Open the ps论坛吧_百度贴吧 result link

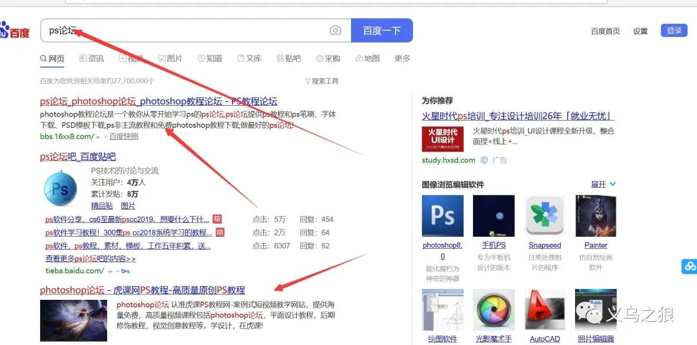(x=78, y=157)
